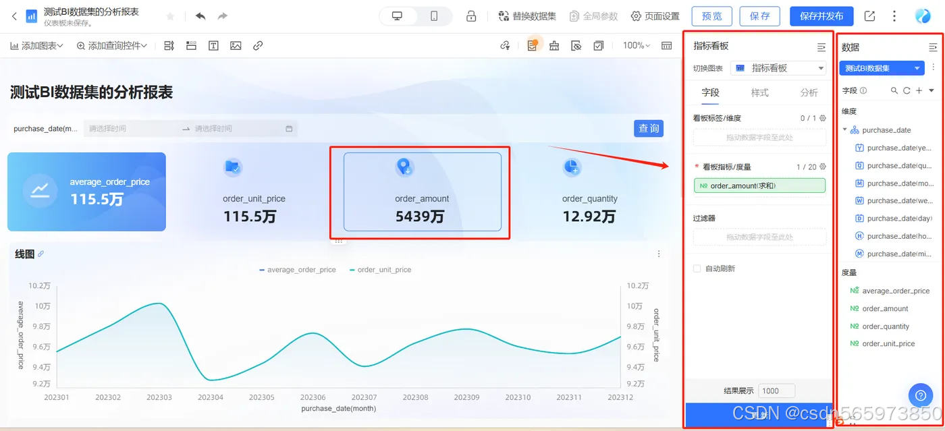Open the field list caret dropdown

click(932, 90)
